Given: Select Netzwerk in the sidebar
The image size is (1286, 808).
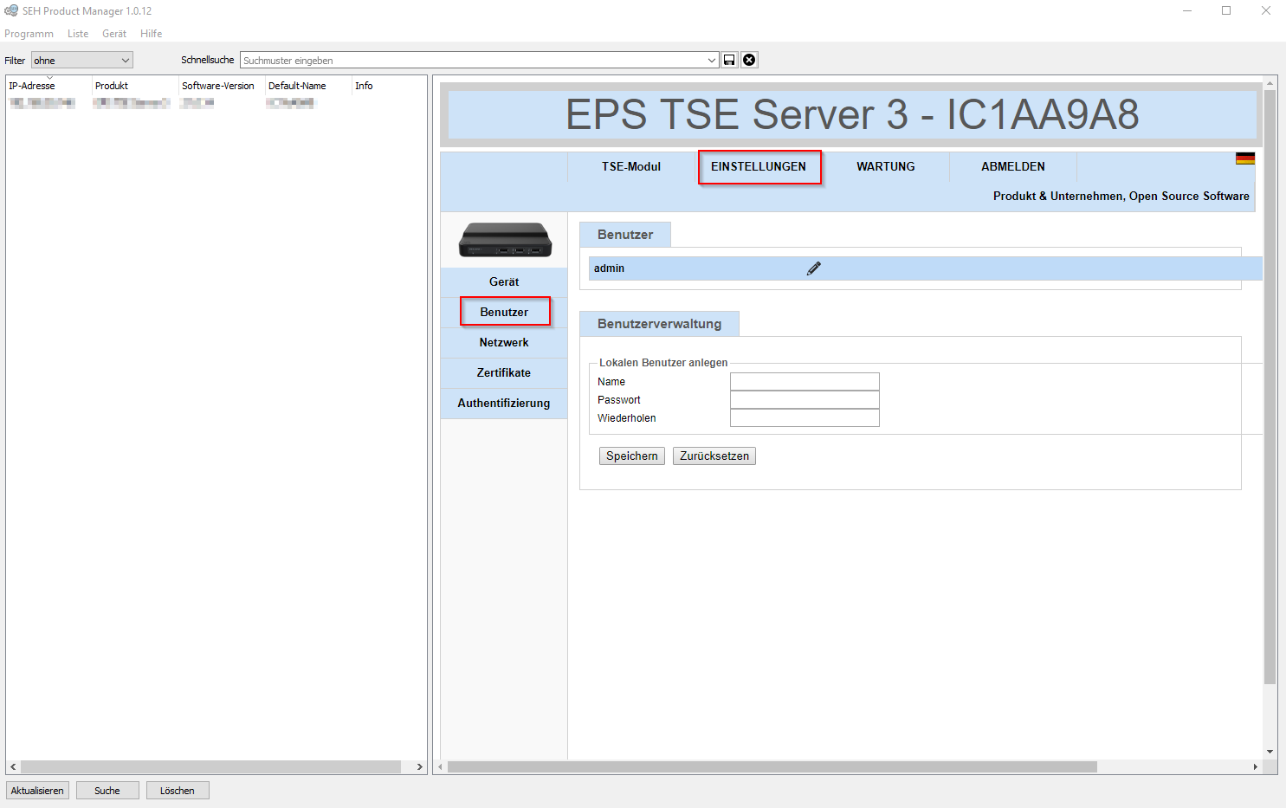Looking at the screenshot, I should pos(504,343).
